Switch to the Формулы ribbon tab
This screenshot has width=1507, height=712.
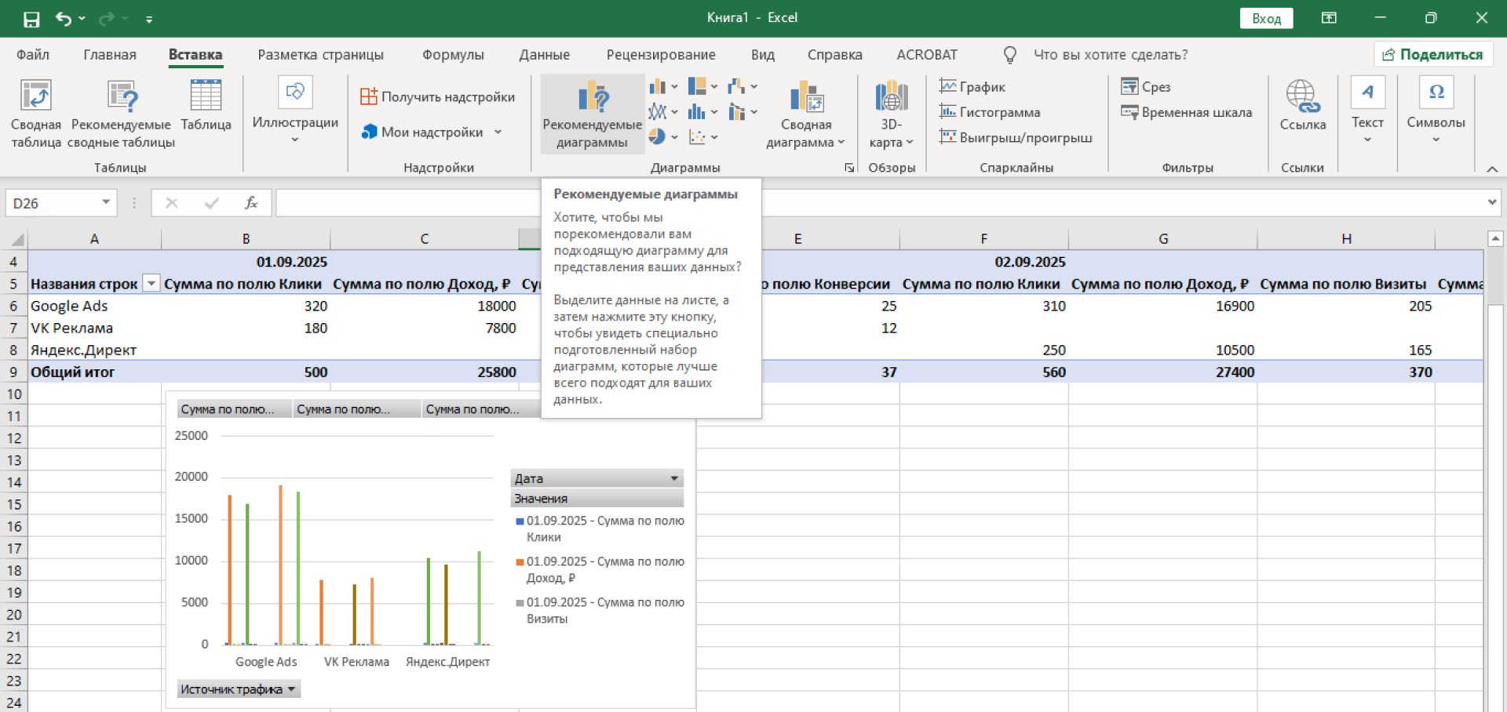[452, 55]
